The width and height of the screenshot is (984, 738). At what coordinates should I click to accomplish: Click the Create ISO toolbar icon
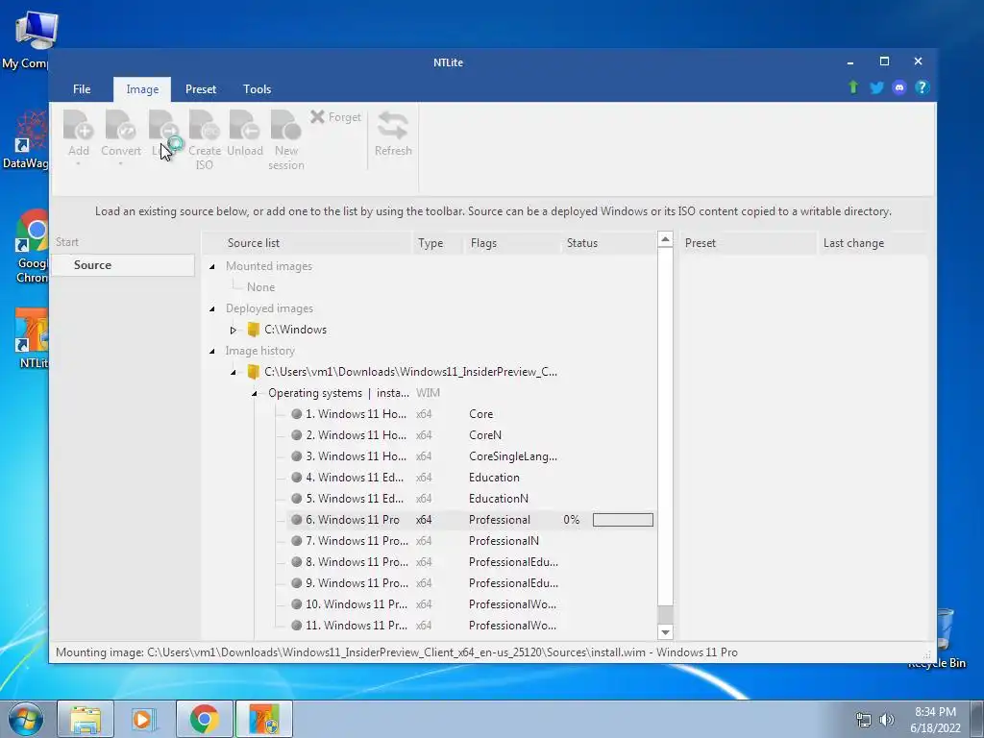204,125
